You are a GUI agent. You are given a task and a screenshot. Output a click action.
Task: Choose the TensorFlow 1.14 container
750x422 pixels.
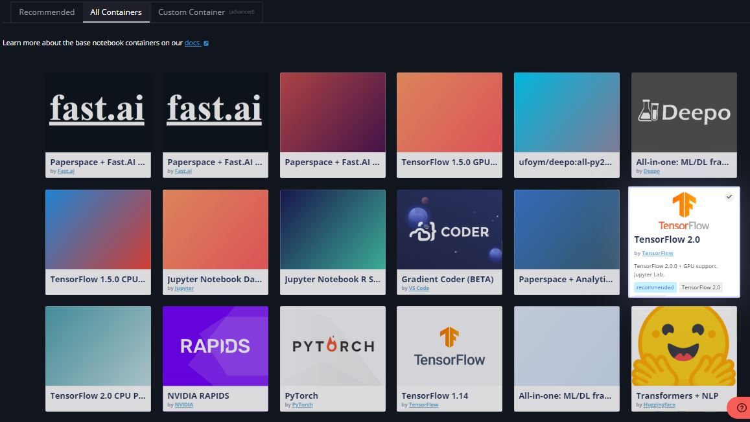pos(450,359)
